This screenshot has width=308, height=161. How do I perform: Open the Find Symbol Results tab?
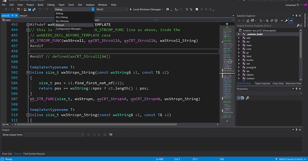pyautogui.click(x=34, y=154)
